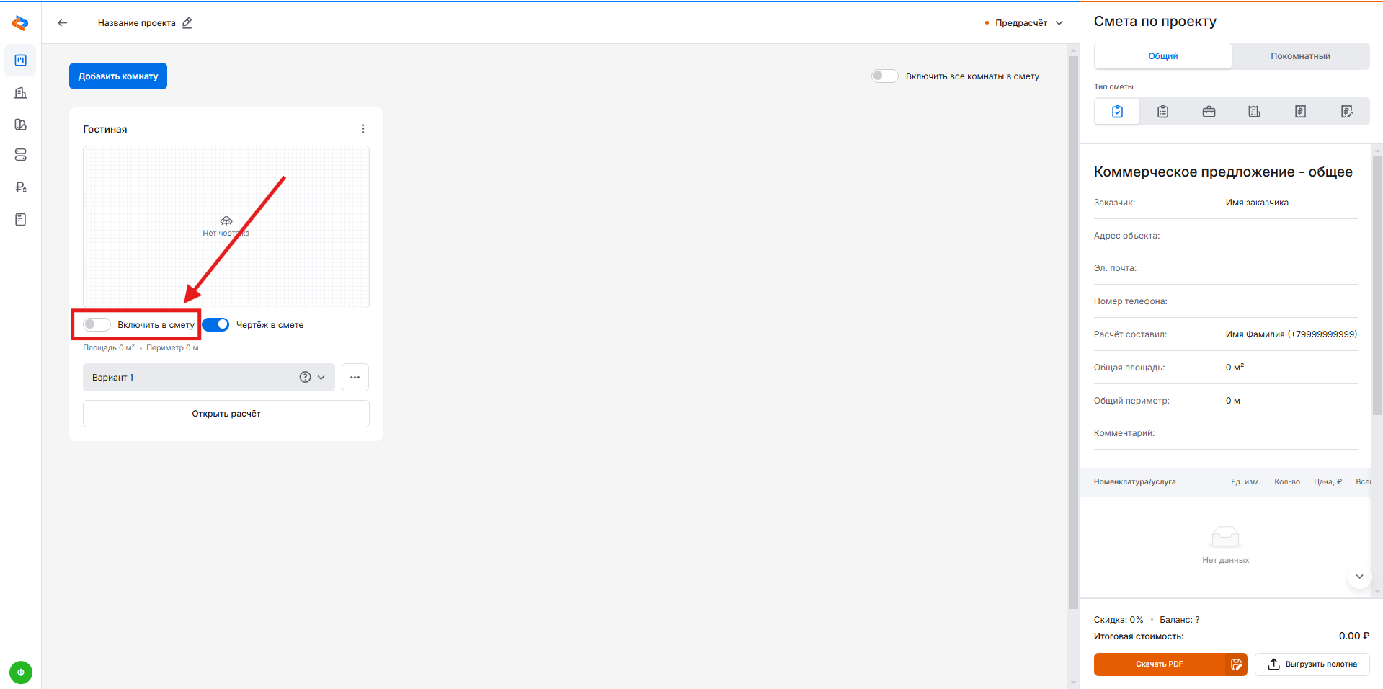Open the ruble pricing icon in the sidebar

click(x=21, y=187)
